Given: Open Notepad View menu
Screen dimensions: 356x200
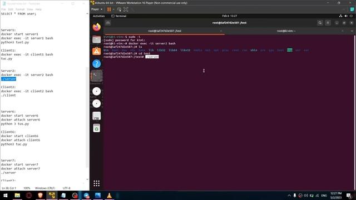Looking at the screenshot, I should click(30, 9).
